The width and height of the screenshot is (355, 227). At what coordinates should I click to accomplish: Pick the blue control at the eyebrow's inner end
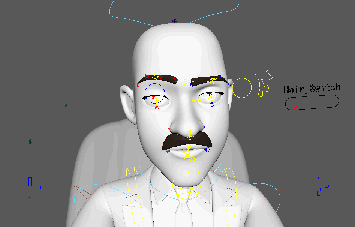click(192, 84)
